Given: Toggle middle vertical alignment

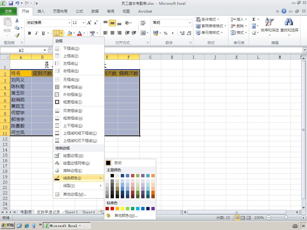Looking at the screenshot, I should click(112, 23).
